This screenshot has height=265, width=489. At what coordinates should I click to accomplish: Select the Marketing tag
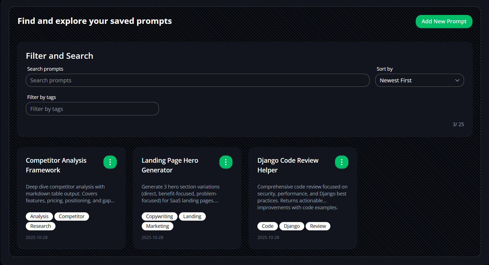click(157, 226)
